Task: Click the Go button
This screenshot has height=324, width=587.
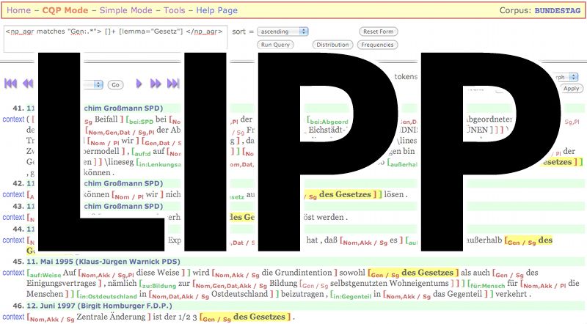Action: pos(116,85)
